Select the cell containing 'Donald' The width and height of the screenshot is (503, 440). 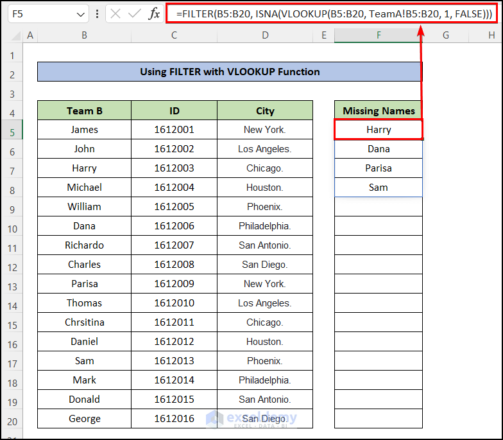[85, 400]
